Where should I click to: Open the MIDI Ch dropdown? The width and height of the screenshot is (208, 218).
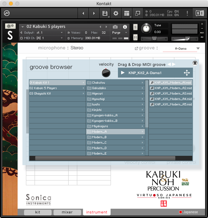[42, 38]
